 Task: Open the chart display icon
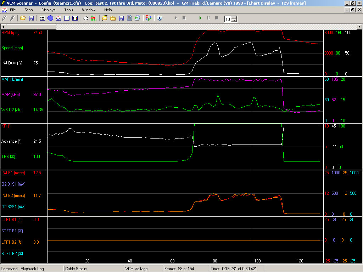click(58, 18)
